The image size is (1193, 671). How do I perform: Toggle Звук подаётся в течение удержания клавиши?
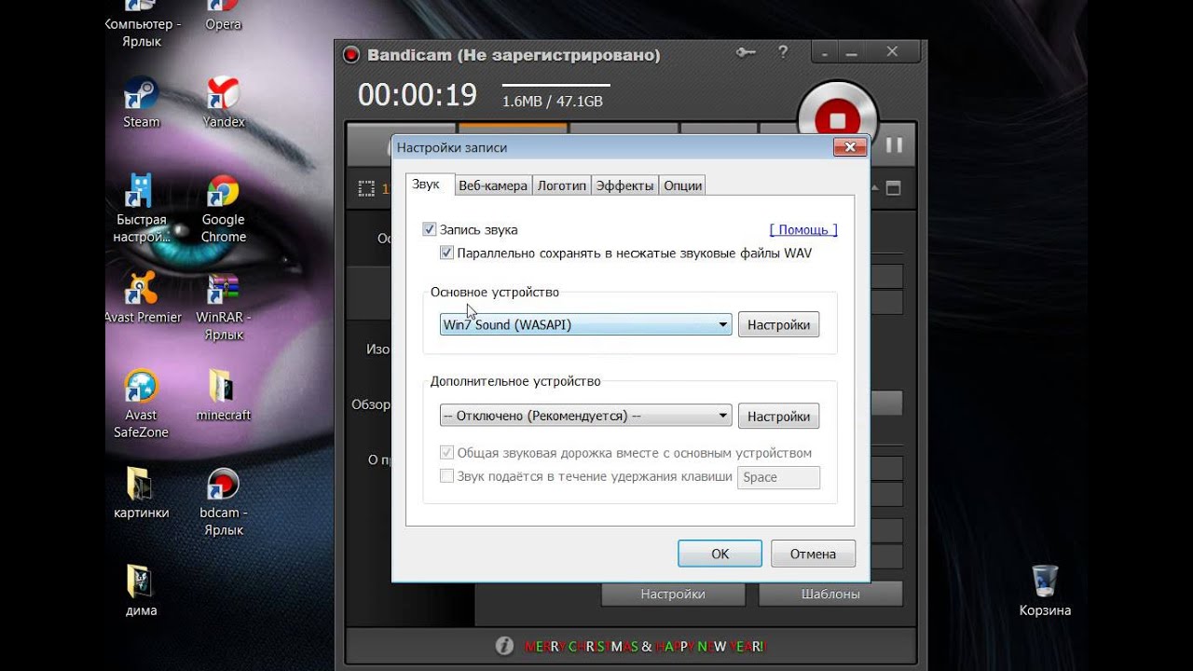(x=446, y=476)
